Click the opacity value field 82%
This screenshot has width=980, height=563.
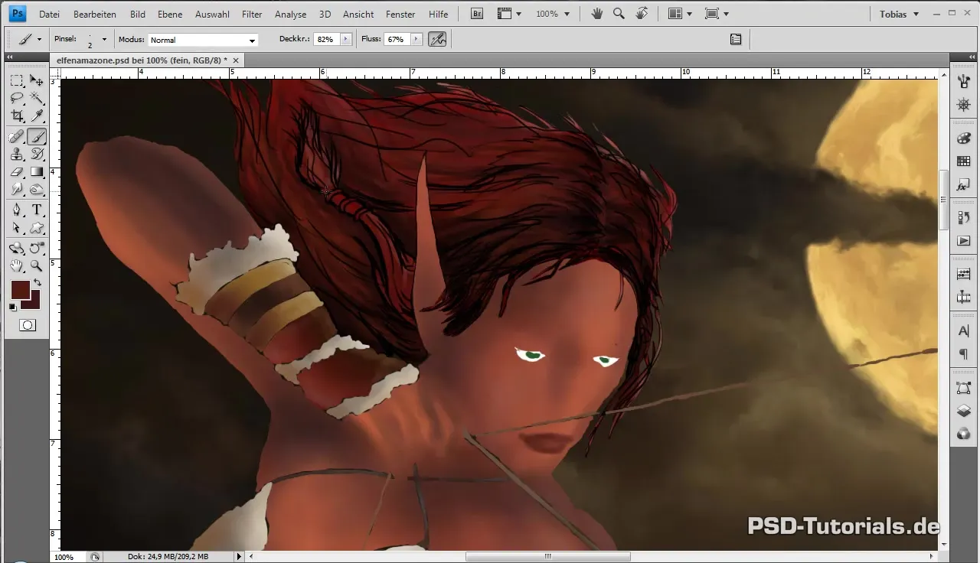pyautogui.click(x=326, y=39)
